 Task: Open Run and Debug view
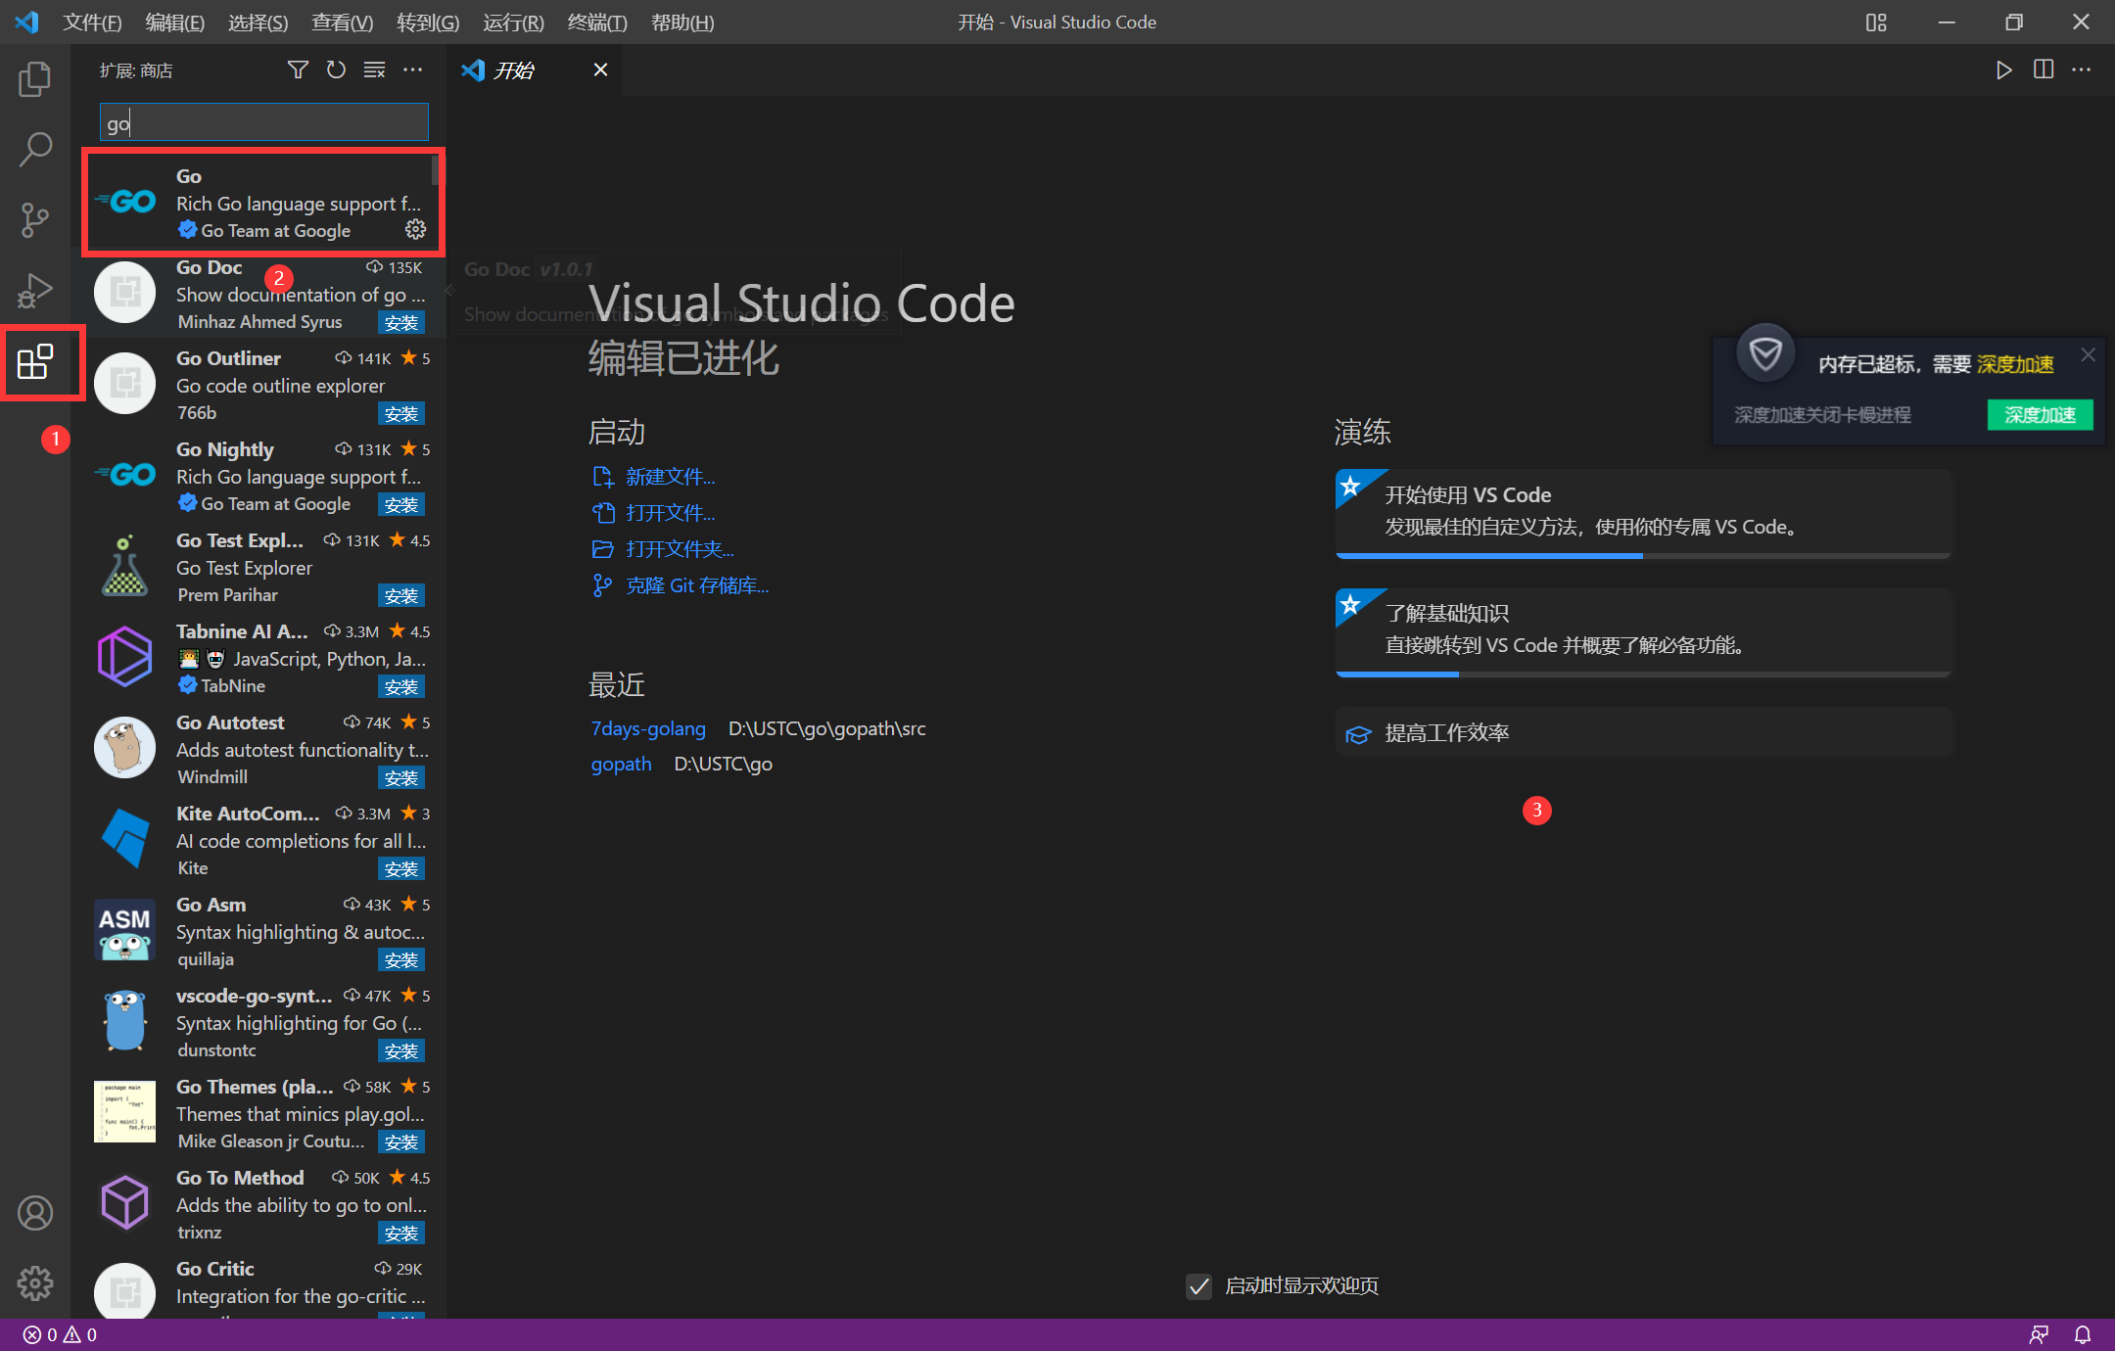click(35, 291)
